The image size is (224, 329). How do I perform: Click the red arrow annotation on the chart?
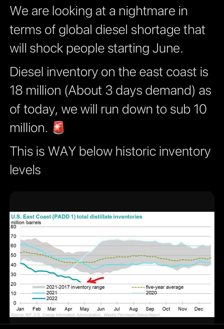[95, 280]
